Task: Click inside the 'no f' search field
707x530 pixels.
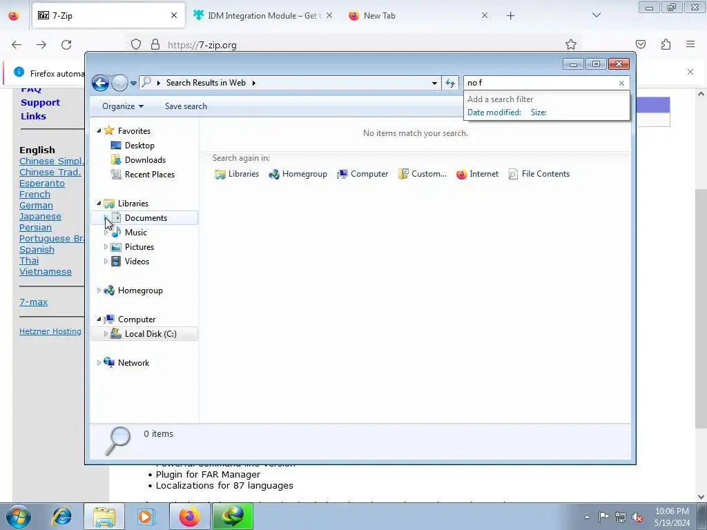Action: pos(541,83)
